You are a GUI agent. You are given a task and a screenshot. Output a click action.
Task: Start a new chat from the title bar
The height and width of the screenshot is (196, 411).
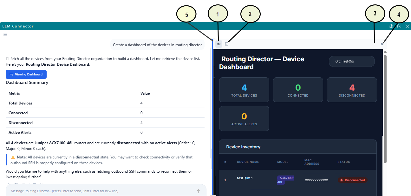click(391, 26)
